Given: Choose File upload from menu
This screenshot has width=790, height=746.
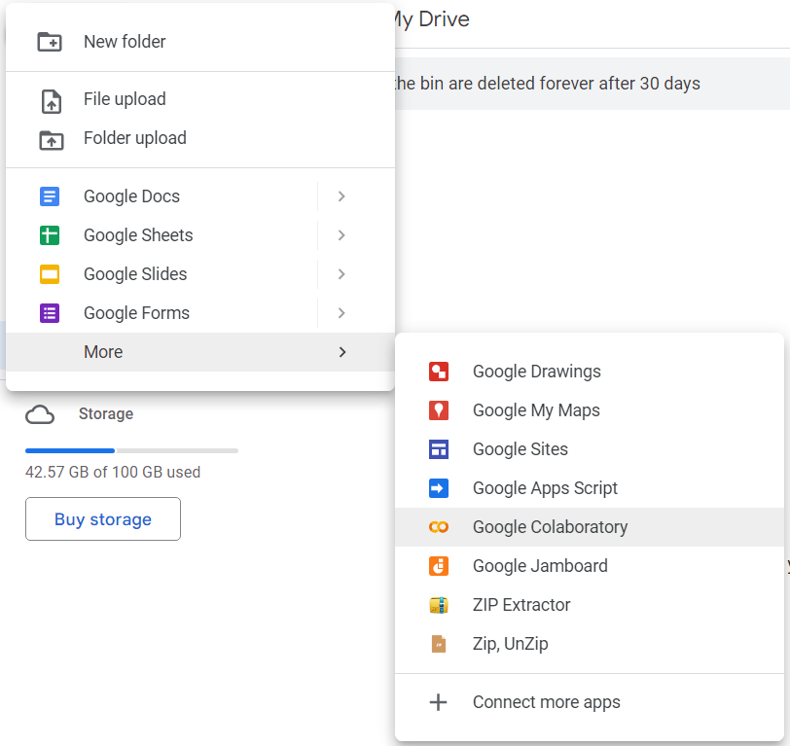Looking at the screenshot, I should 200,99.
